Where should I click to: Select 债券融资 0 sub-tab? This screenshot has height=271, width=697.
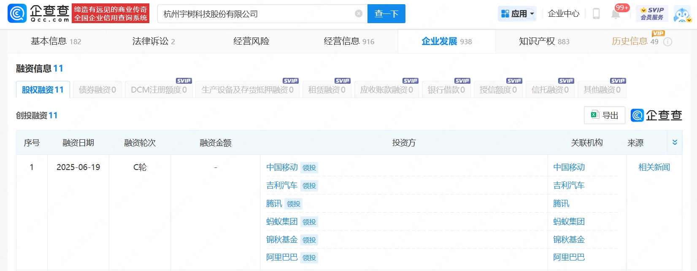click(97, 90)
